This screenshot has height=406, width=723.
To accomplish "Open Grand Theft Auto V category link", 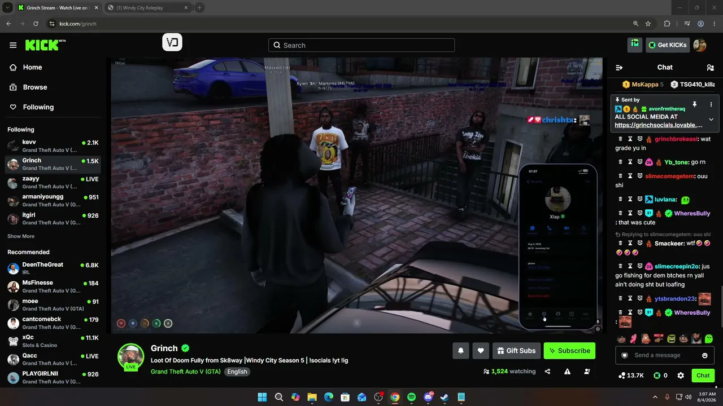I will tap(185, 372).
